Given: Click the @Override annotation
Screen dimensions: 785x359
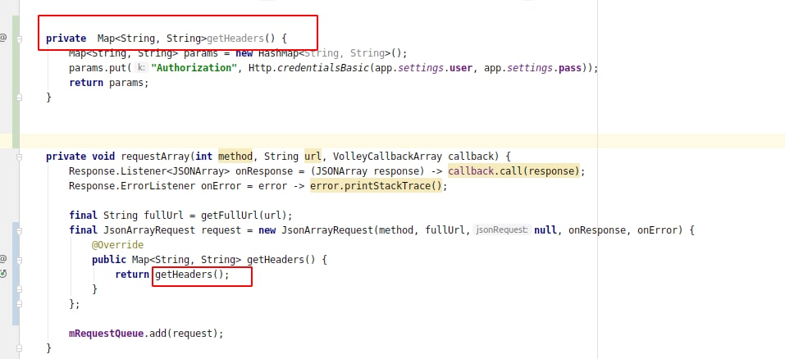Looking at the screenshot, I should pyautogui.click(x=117, y=245).
